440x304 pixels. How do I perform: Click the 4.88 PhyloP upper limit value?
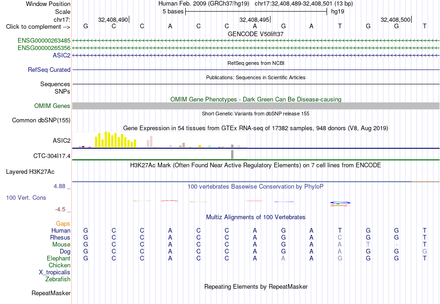59,186
